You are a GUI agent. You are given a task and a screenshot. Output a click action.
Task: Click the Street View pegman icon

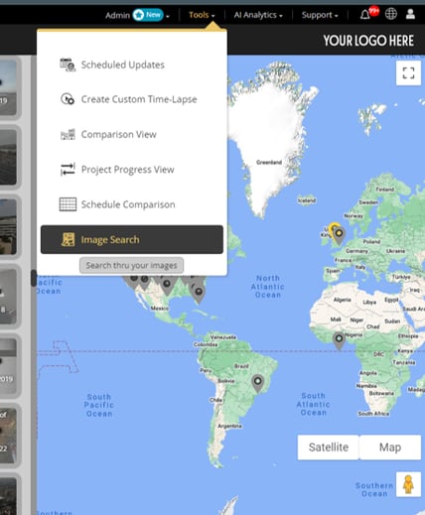[408, 484]
